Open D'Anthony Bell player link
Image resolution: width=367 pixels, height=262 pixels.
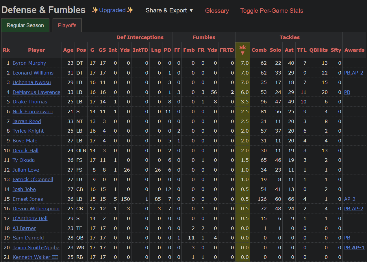pyautogui.click(x=30, y=218)
